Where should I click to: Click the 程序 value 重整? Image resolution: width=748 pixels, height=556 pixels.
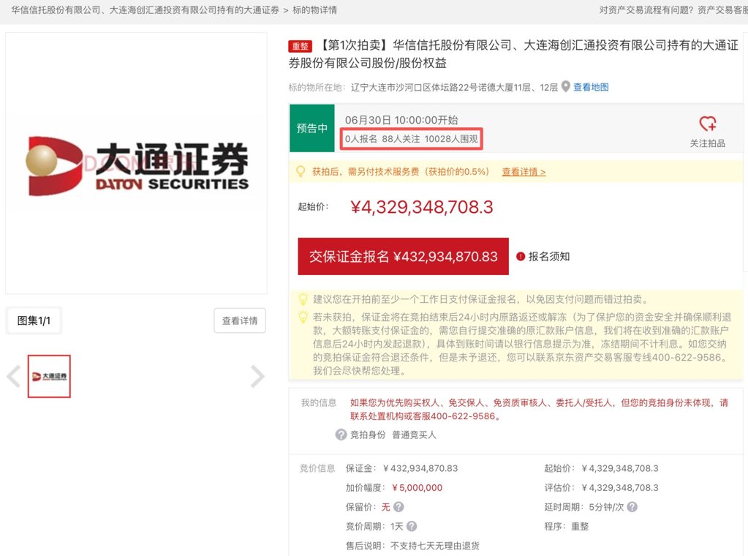click(x=580, y=526)
